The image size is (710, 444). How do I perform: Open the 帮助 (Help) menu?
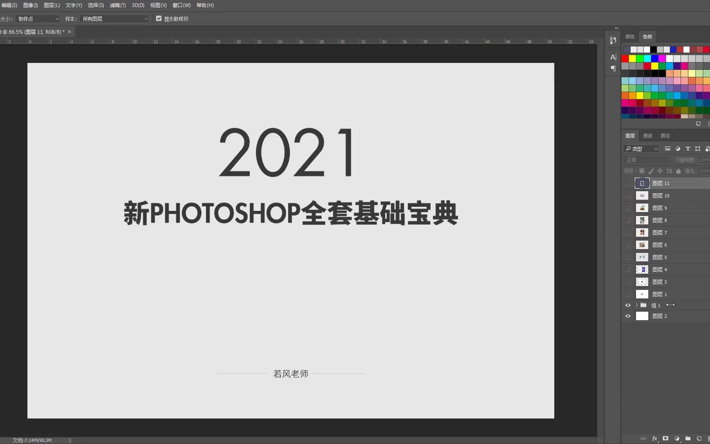205,5
